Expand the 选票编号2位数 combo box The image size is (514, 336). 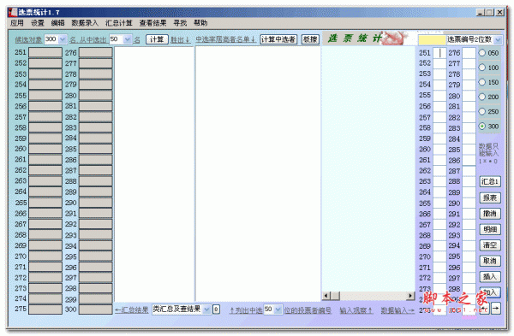(x=498, y=40)
